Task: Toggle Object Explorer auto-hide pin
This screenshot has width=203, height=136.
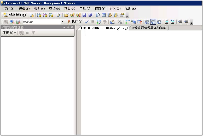Action: (68, 27)
